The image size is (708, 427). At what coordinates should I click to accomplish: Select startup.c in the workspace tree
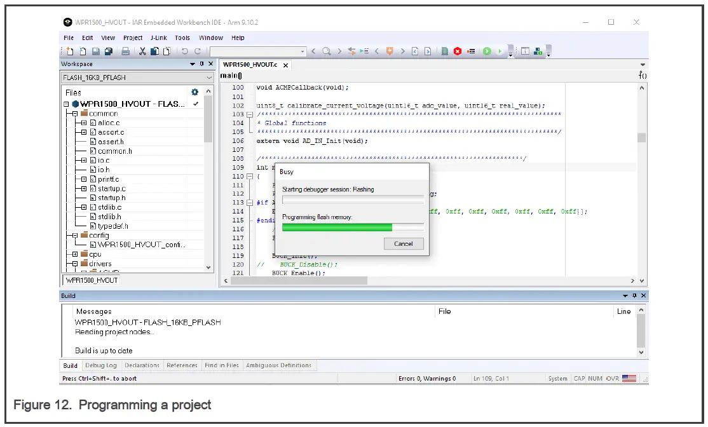click(111, 189)
